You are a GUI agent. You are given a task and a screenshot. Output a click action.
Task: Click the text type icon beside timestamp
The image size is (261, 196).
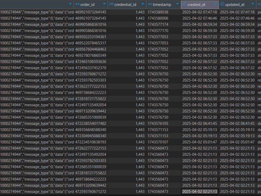point(150,4)
